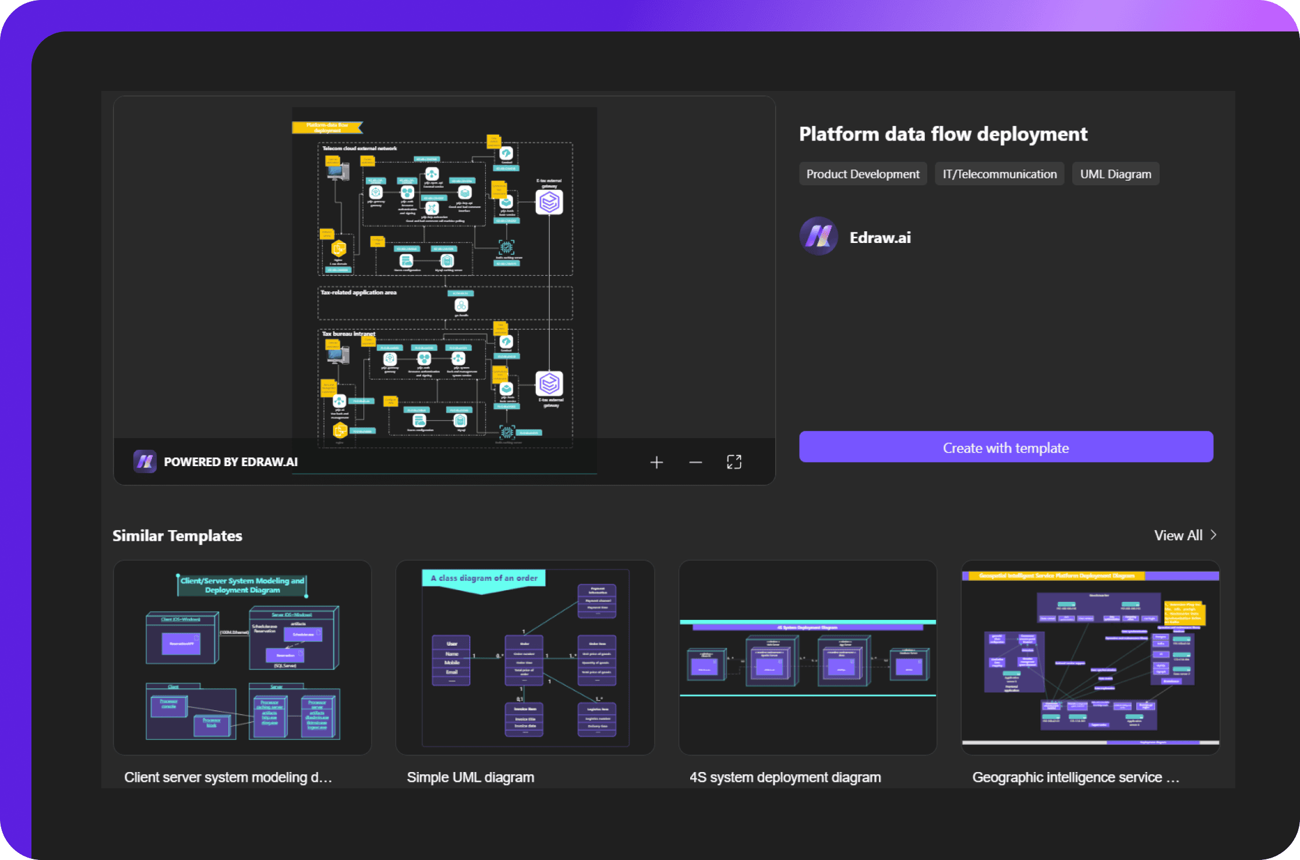Open the Edraw.ai author name link

point(880,238)
